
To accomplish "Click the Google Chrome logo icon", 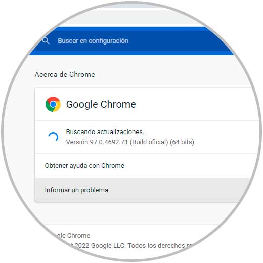I will 53,104.
